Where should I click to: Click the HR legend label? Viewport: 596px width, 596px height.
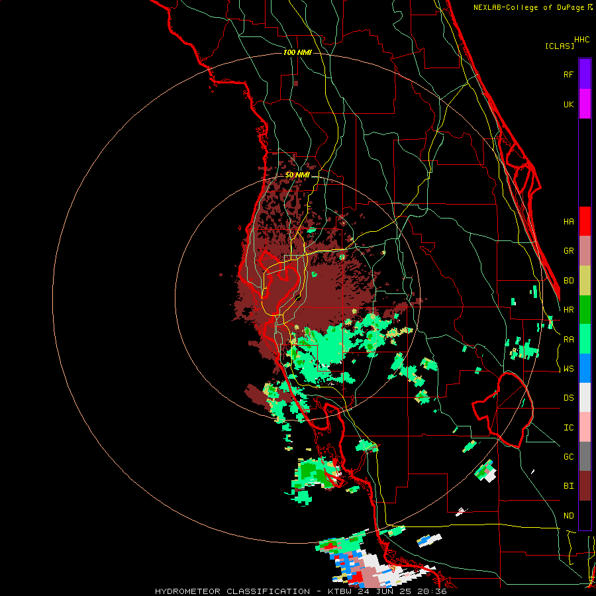pos(568,310)
